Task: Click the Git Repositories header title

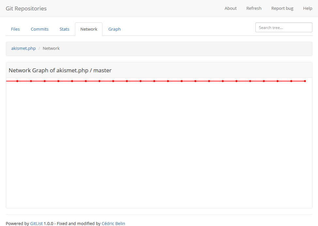Action: tap(26, 8)
